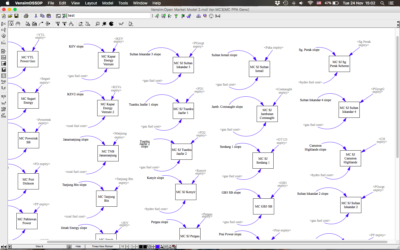Image resolution: width=400 pixels, height=250 pixels.
Task: Select the MC GB3 SB variable box
Action: point(264,206)
